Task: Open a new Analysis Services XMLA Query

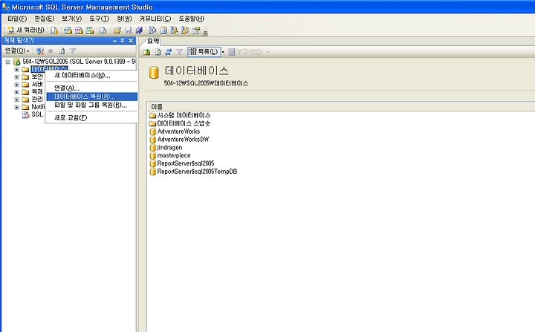Action: pos(90,30)
